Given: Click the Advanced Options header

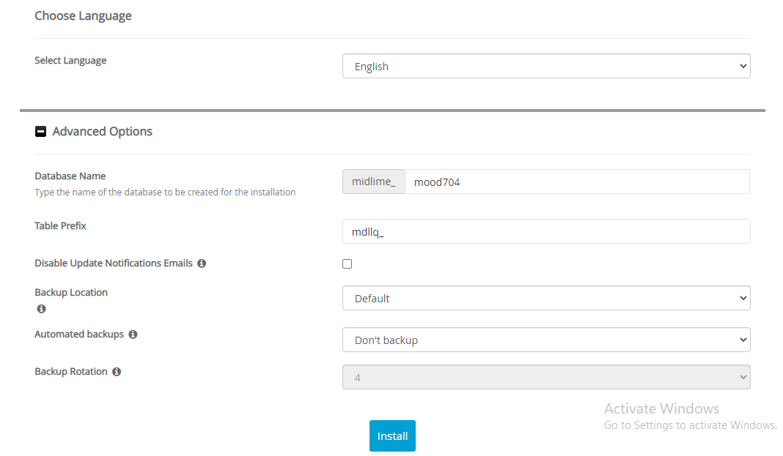Looking at the screenshot, I should click(x=100, y=132).
